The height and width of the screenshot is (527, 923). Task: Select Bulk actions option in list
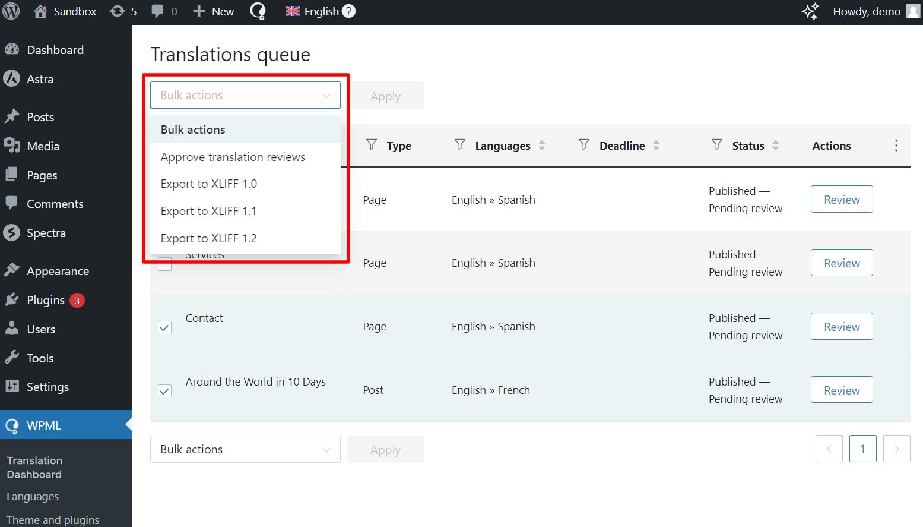click(x=245, y=130)
